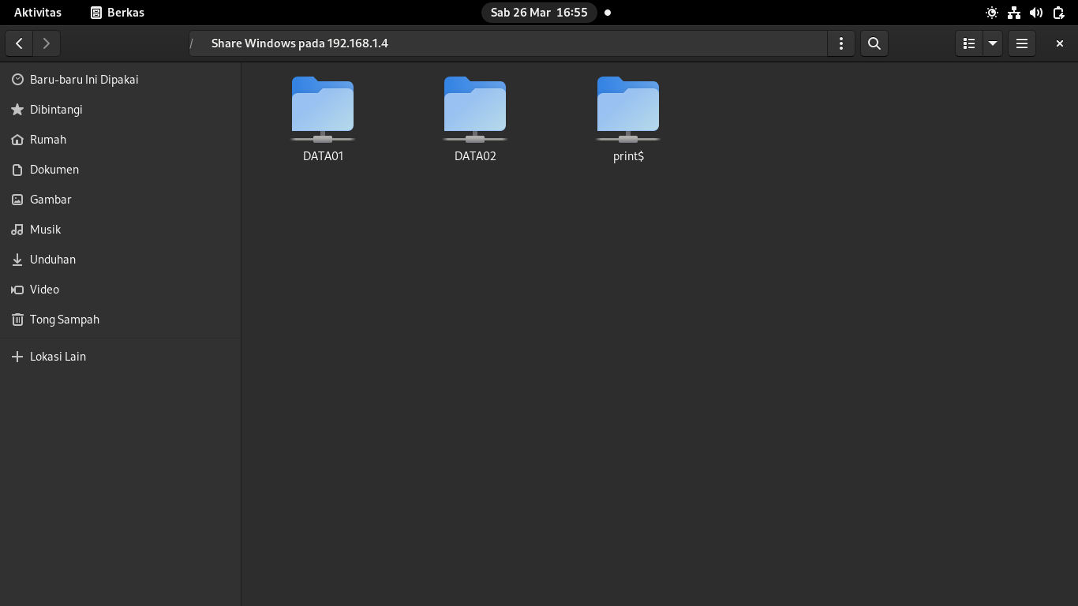Select the DATA02 folder name label

pyautogui.click(x=475, y=156)
